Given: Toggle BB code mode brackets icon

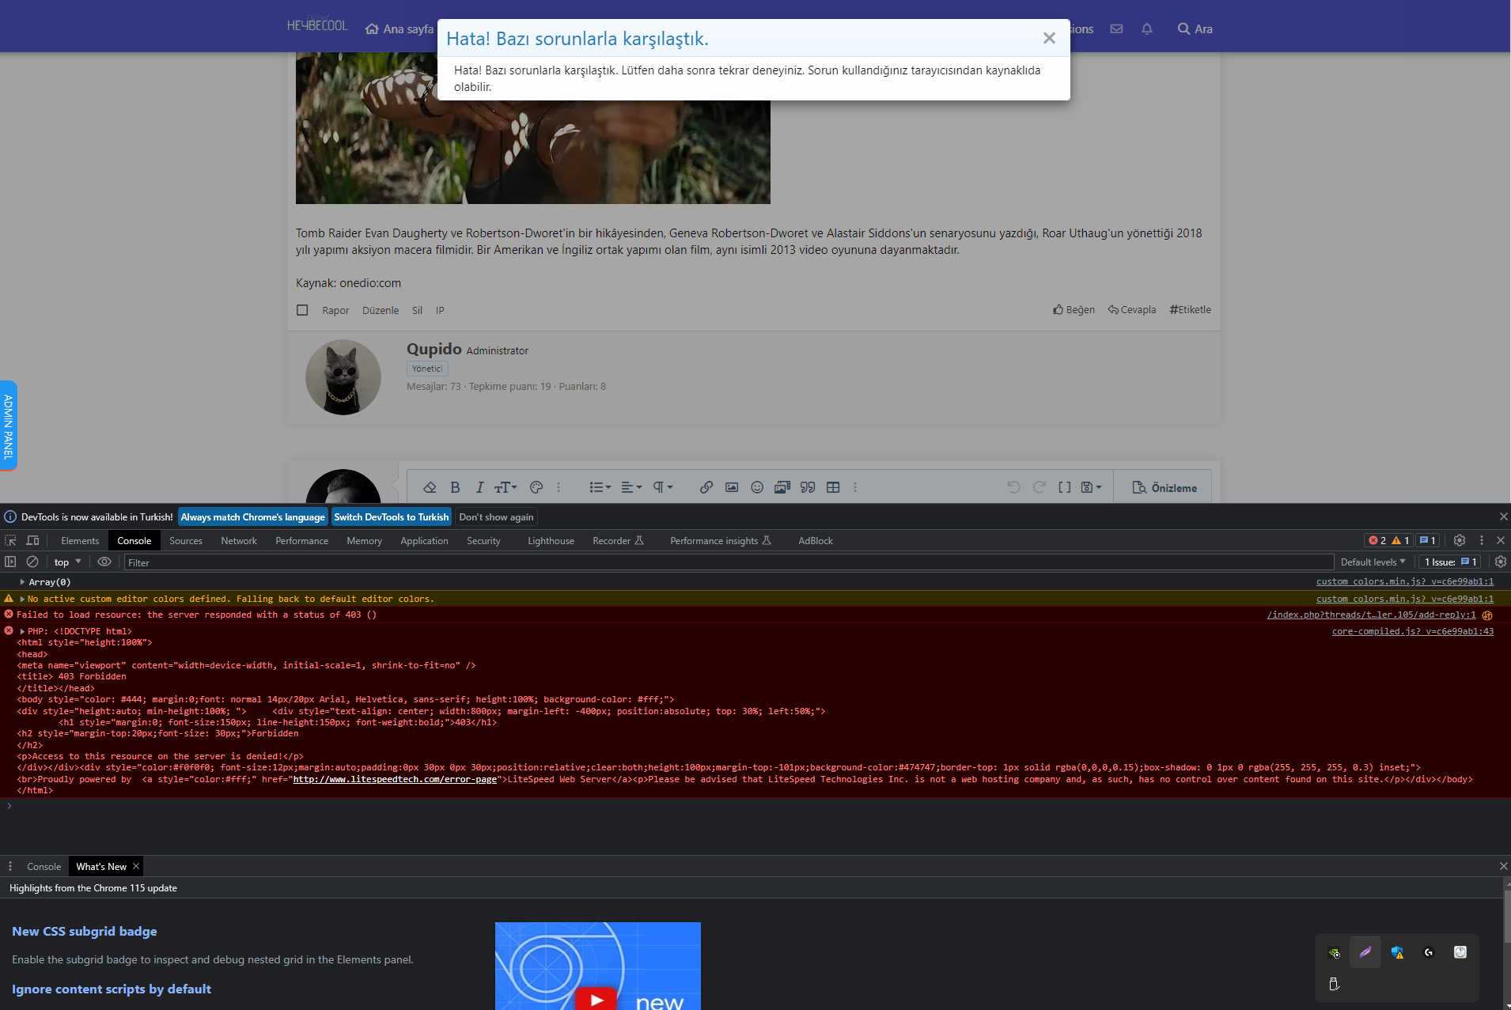Looking at the screenshot, I should (x=1065, y=487).
